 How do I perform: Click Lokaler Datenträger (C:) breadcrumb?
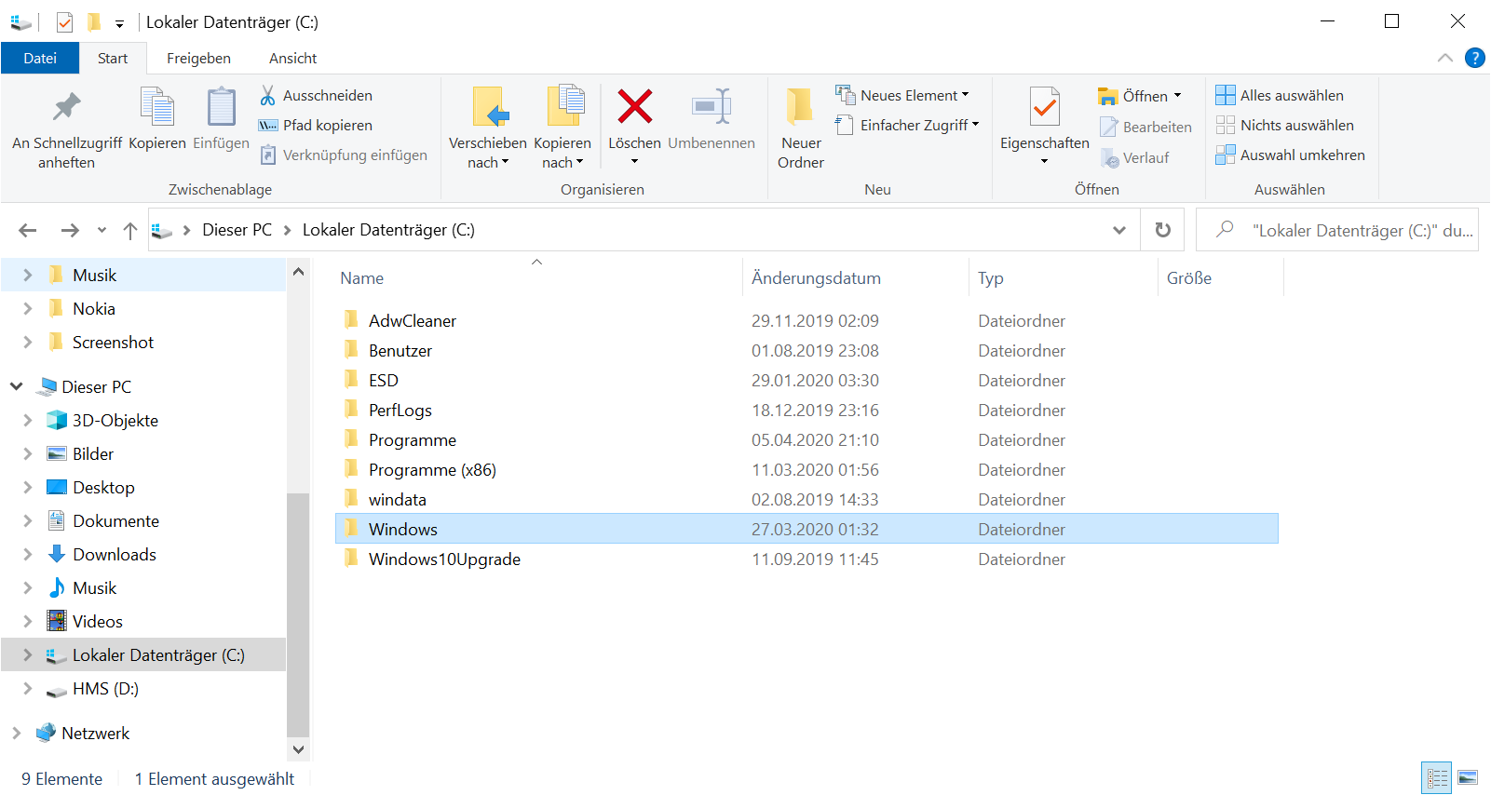click(x=388, y=230)
